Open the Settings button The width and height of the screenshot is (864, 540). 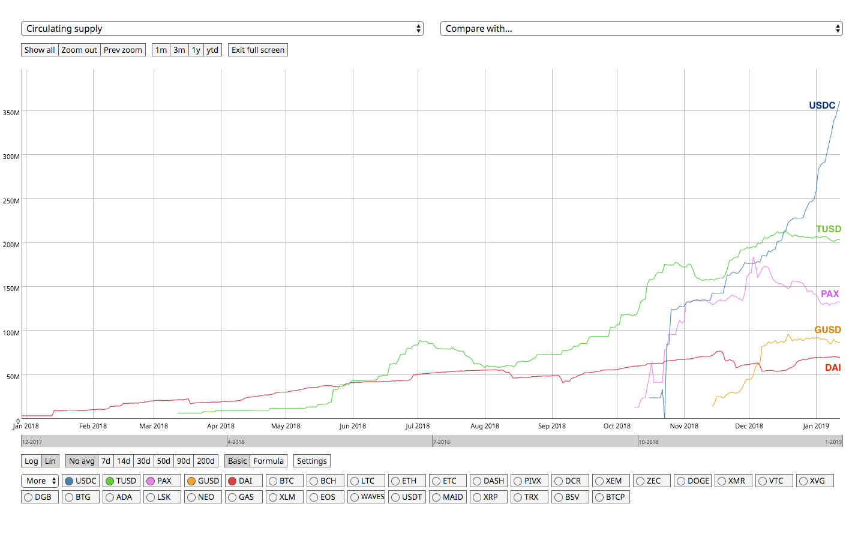pyautogui.click(x=312, y=461)
